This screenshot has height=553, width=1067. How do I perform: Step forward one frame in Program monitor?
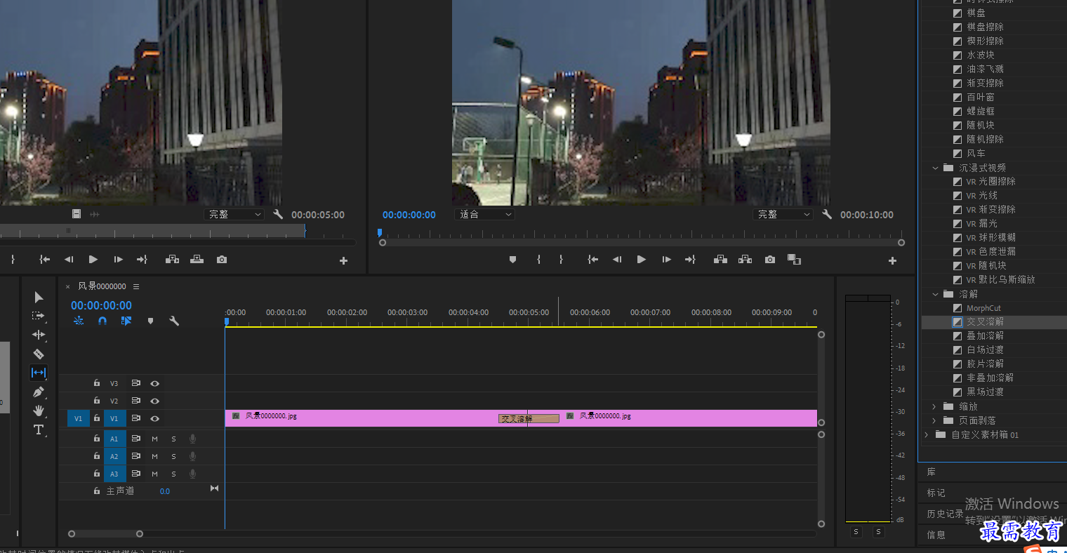[666, 260]
